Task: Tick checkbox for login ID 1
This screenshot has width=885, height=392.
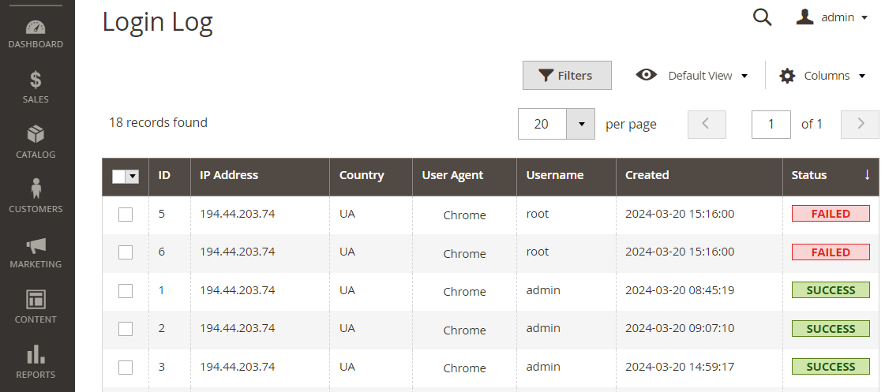Action: [126, 290]
